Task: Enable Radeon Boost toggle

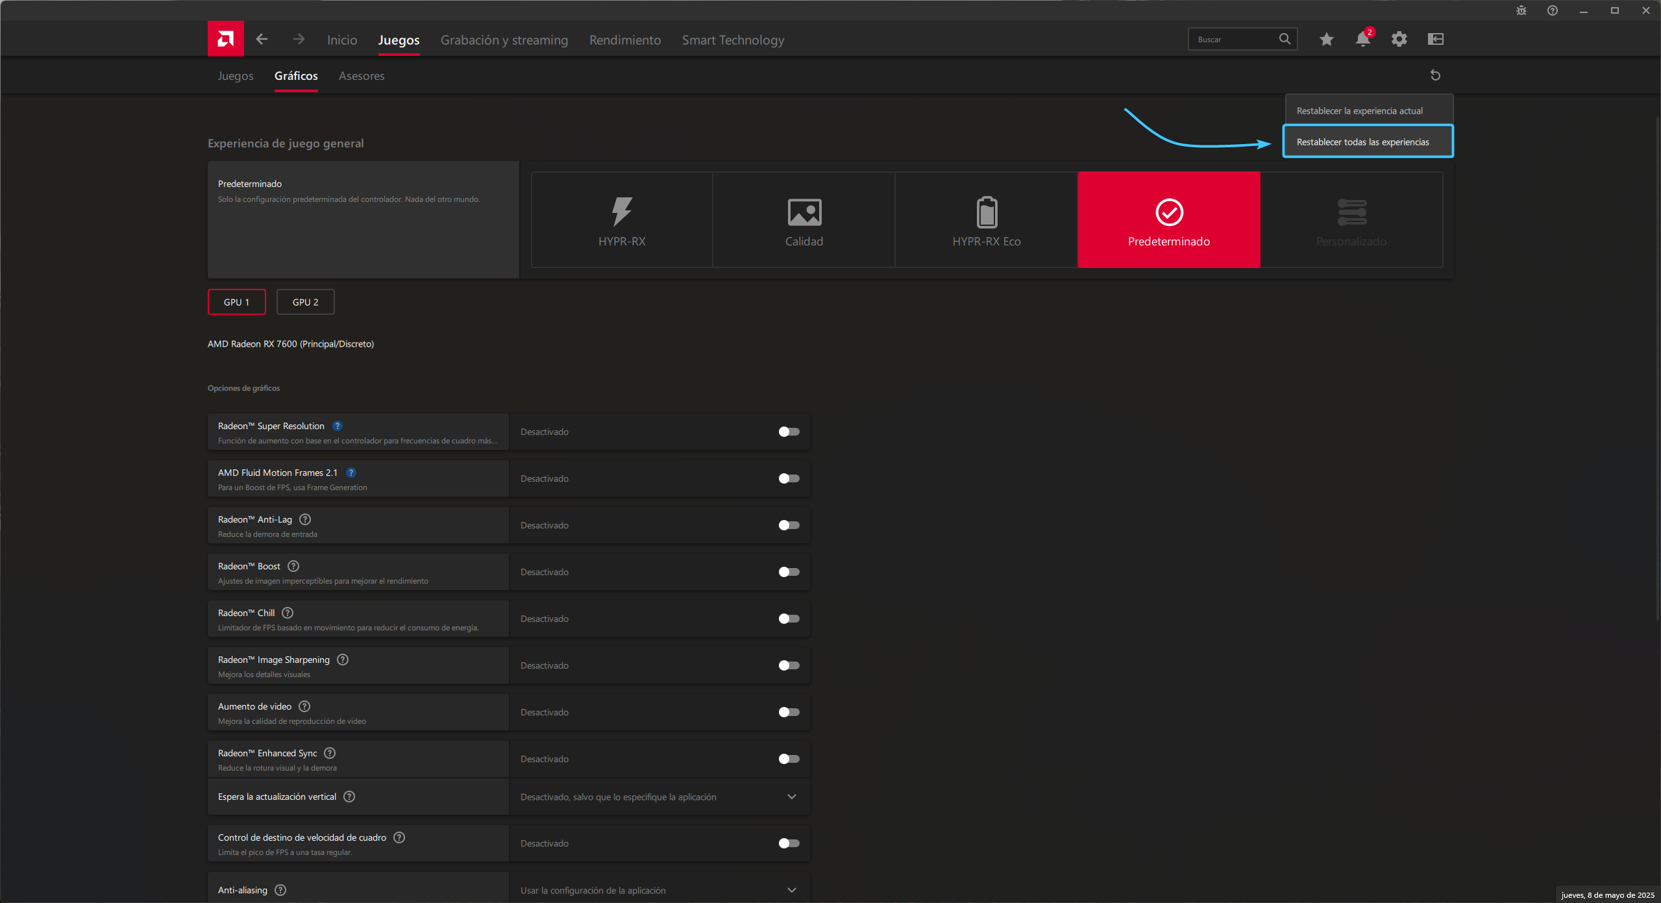Action: (x=789, y=572)
